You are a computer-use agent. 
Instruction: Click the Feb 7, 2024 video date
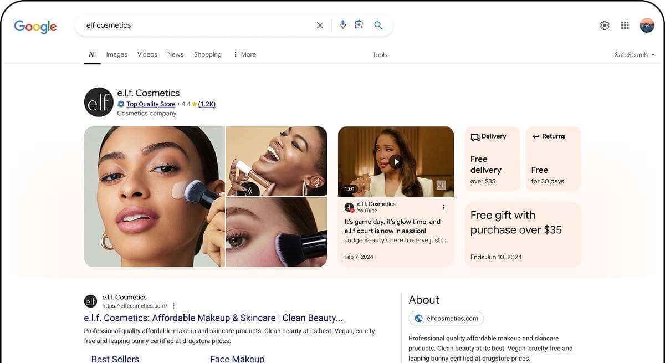359,257
